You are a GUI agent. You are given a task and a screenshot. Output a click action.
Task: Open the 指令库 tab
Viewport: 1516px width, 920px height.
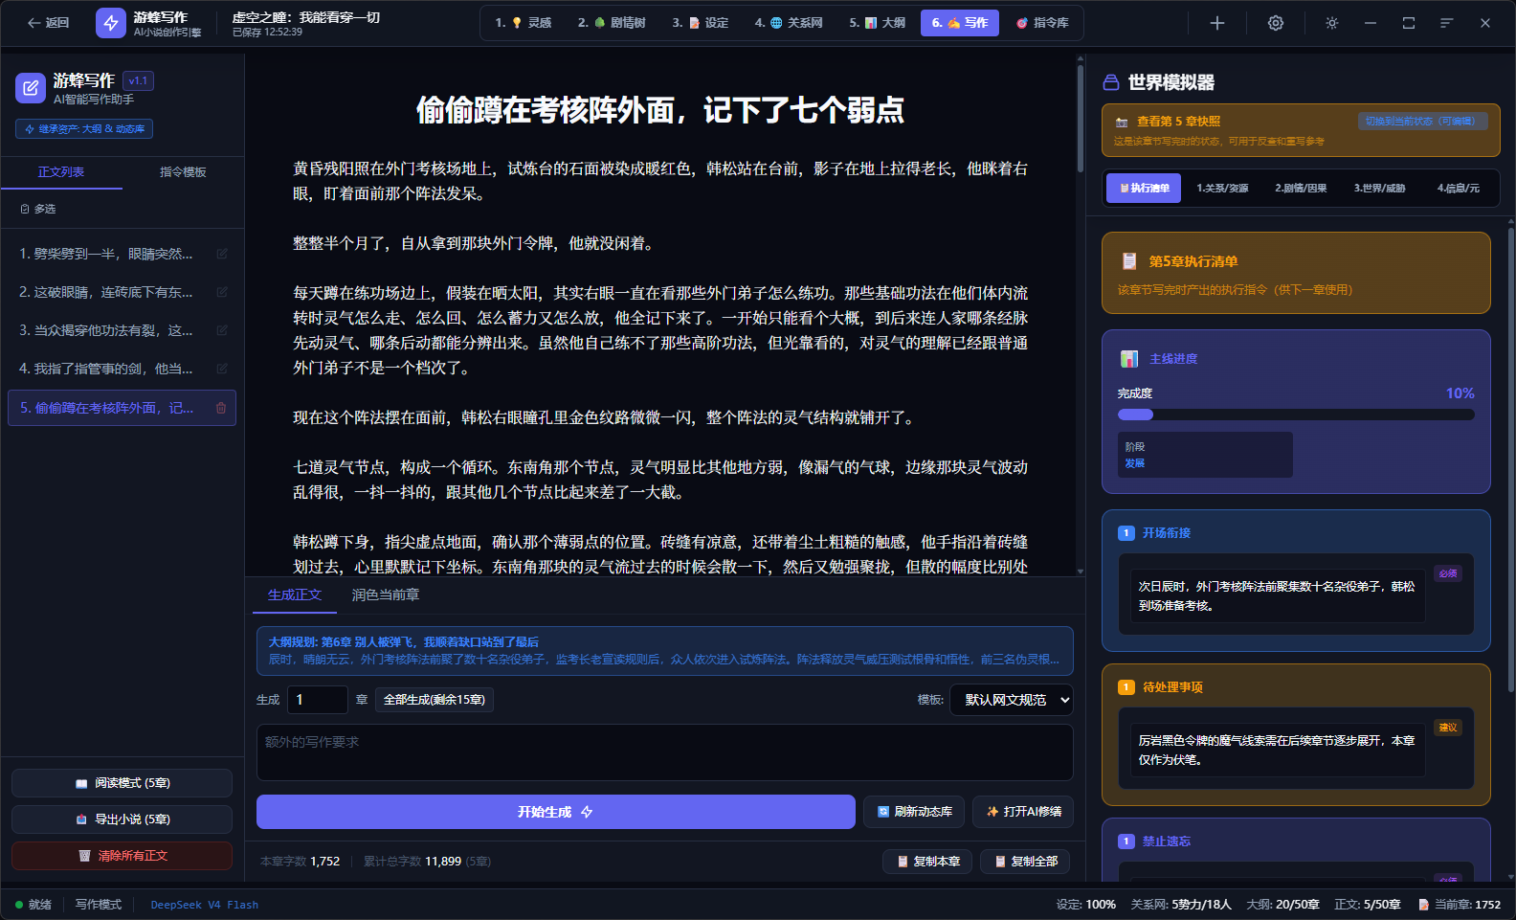(1042, 23)
